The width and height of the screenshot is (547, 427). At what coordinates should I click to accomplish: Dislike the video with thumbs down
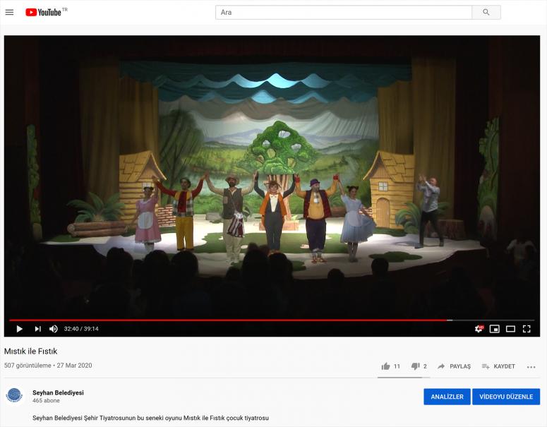click(x=419, y=366)
